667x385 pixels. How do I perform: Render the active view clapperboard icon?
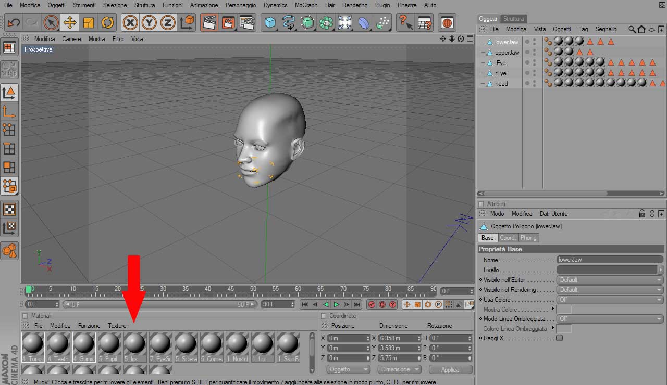pos(209,22)
